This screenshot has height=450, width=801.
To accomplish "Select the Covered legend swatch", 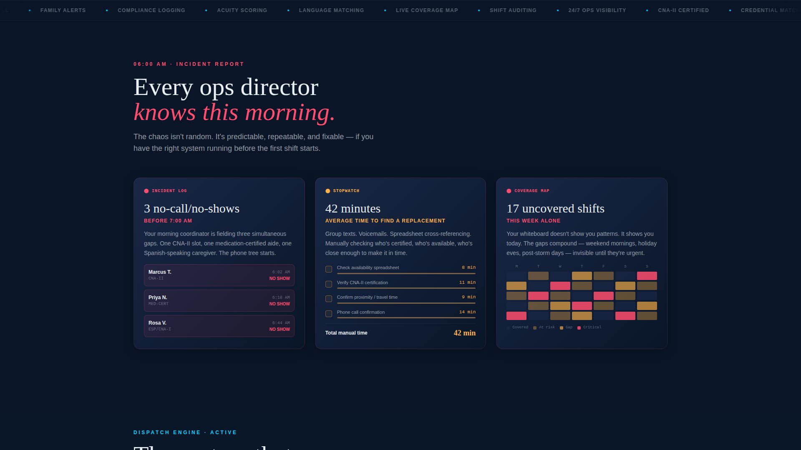I will pyautogui.click(x=508, y=328).
